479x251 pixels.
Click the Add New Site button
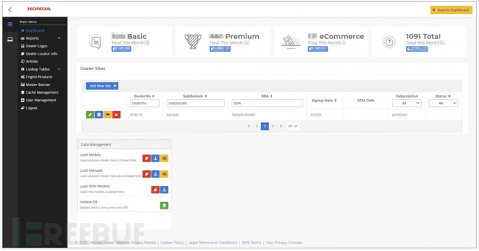click(x=102, y=86)
